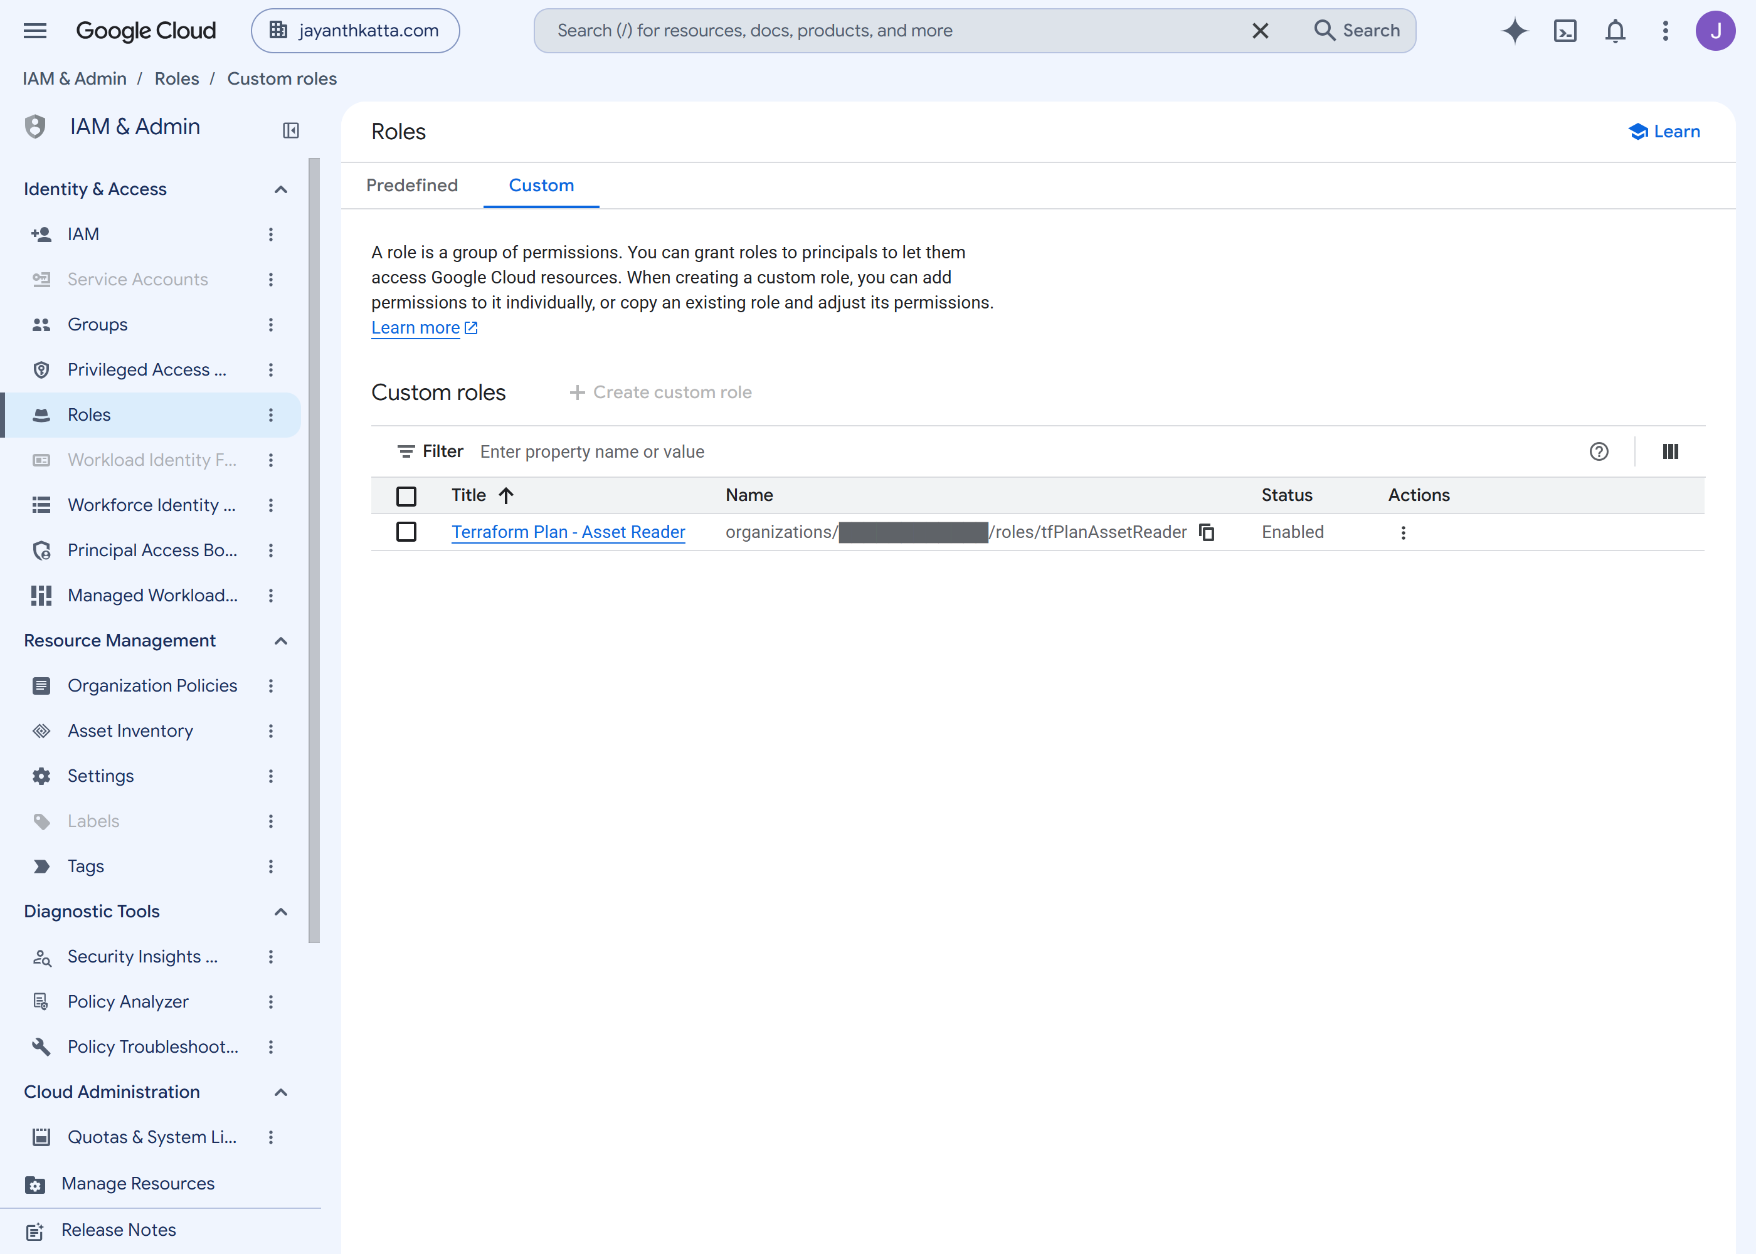Image resolution: width=1756 pixels, height=1254 pixels.
Task: Open three-dot menu next to Privileged Access
Action: pyautogui.click(x=270, y=370)
